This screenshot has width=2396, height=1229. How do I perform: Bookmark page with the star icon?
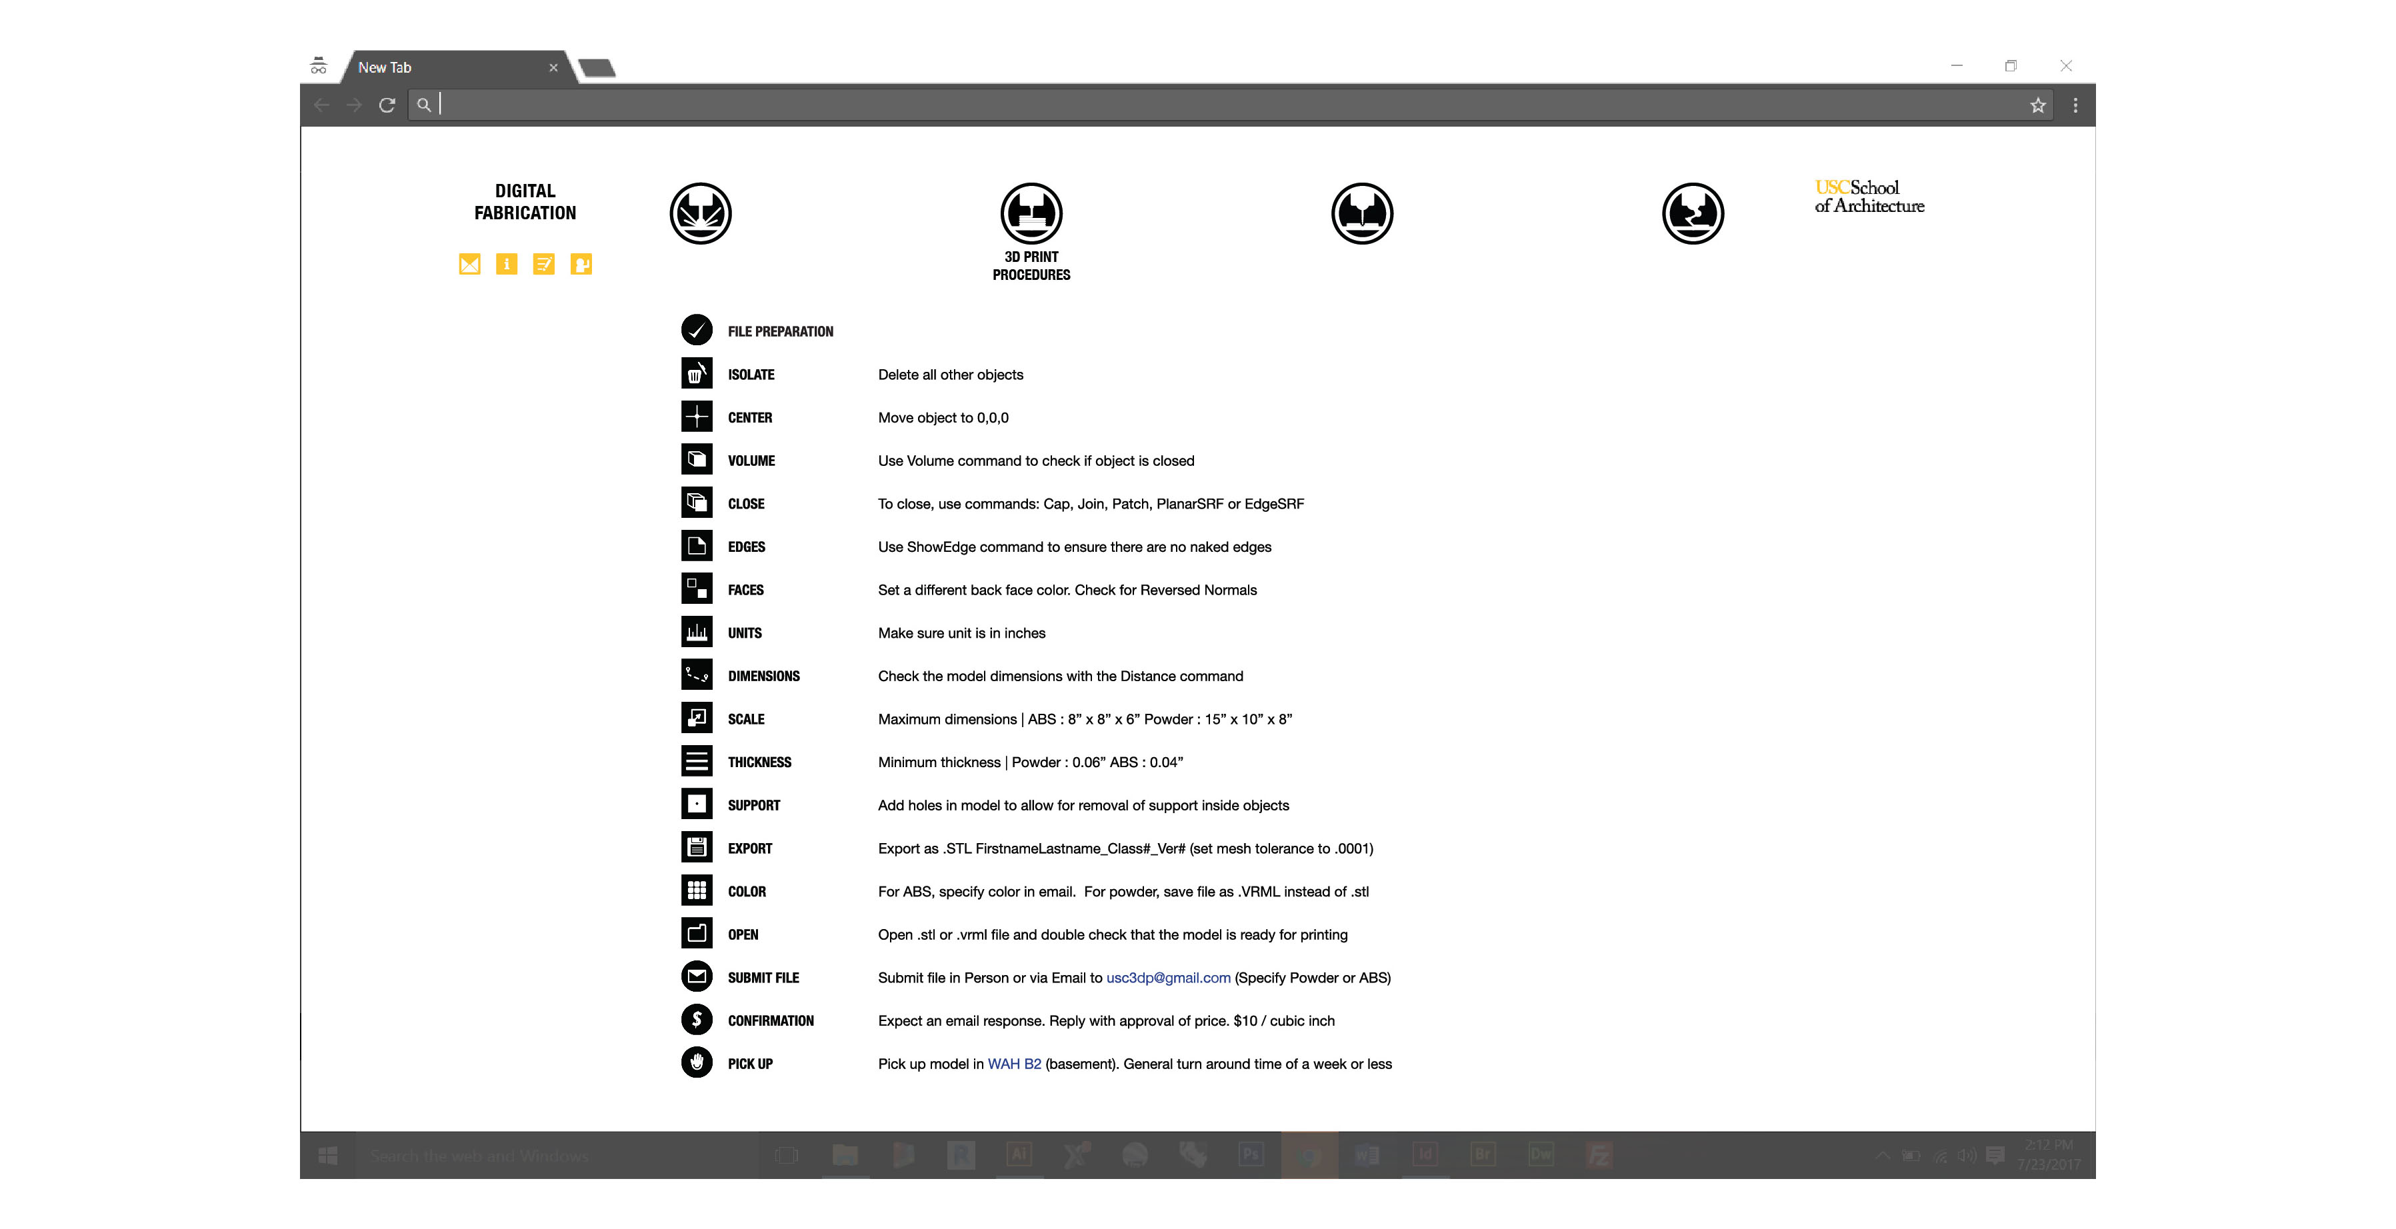point(2037,105)
